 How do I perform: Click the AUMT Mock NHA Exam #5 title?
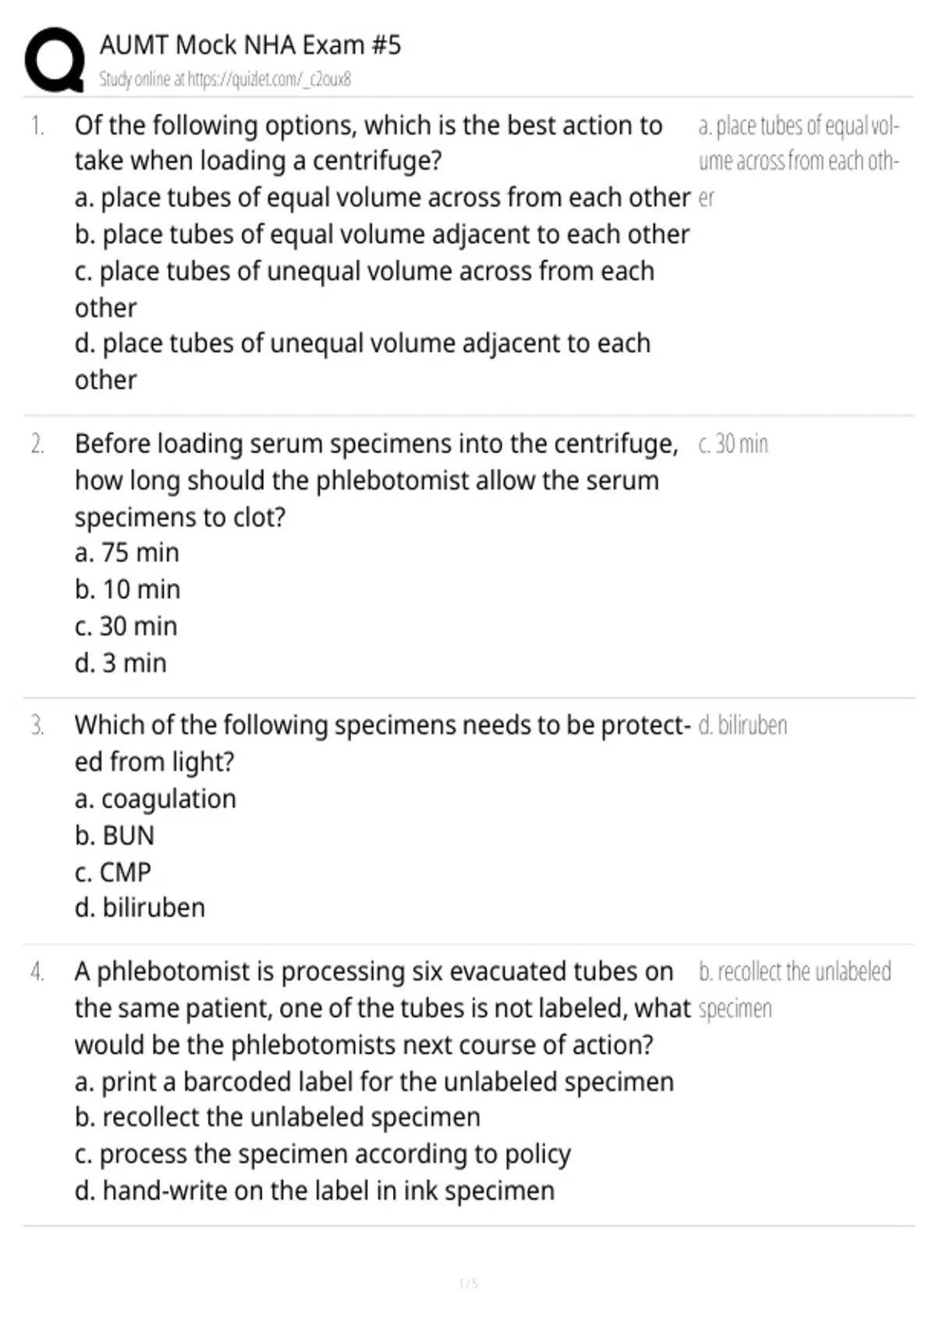pyautogui.click(x=250, y=44)
